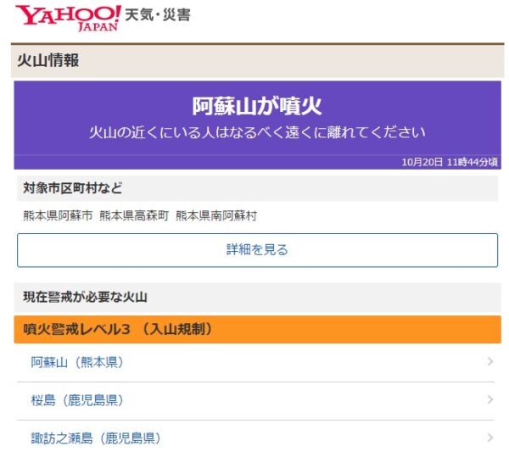Open the 桜島（鹿児島県） volcano entry
Screen dimensions: 509x457
click(77, 400)
